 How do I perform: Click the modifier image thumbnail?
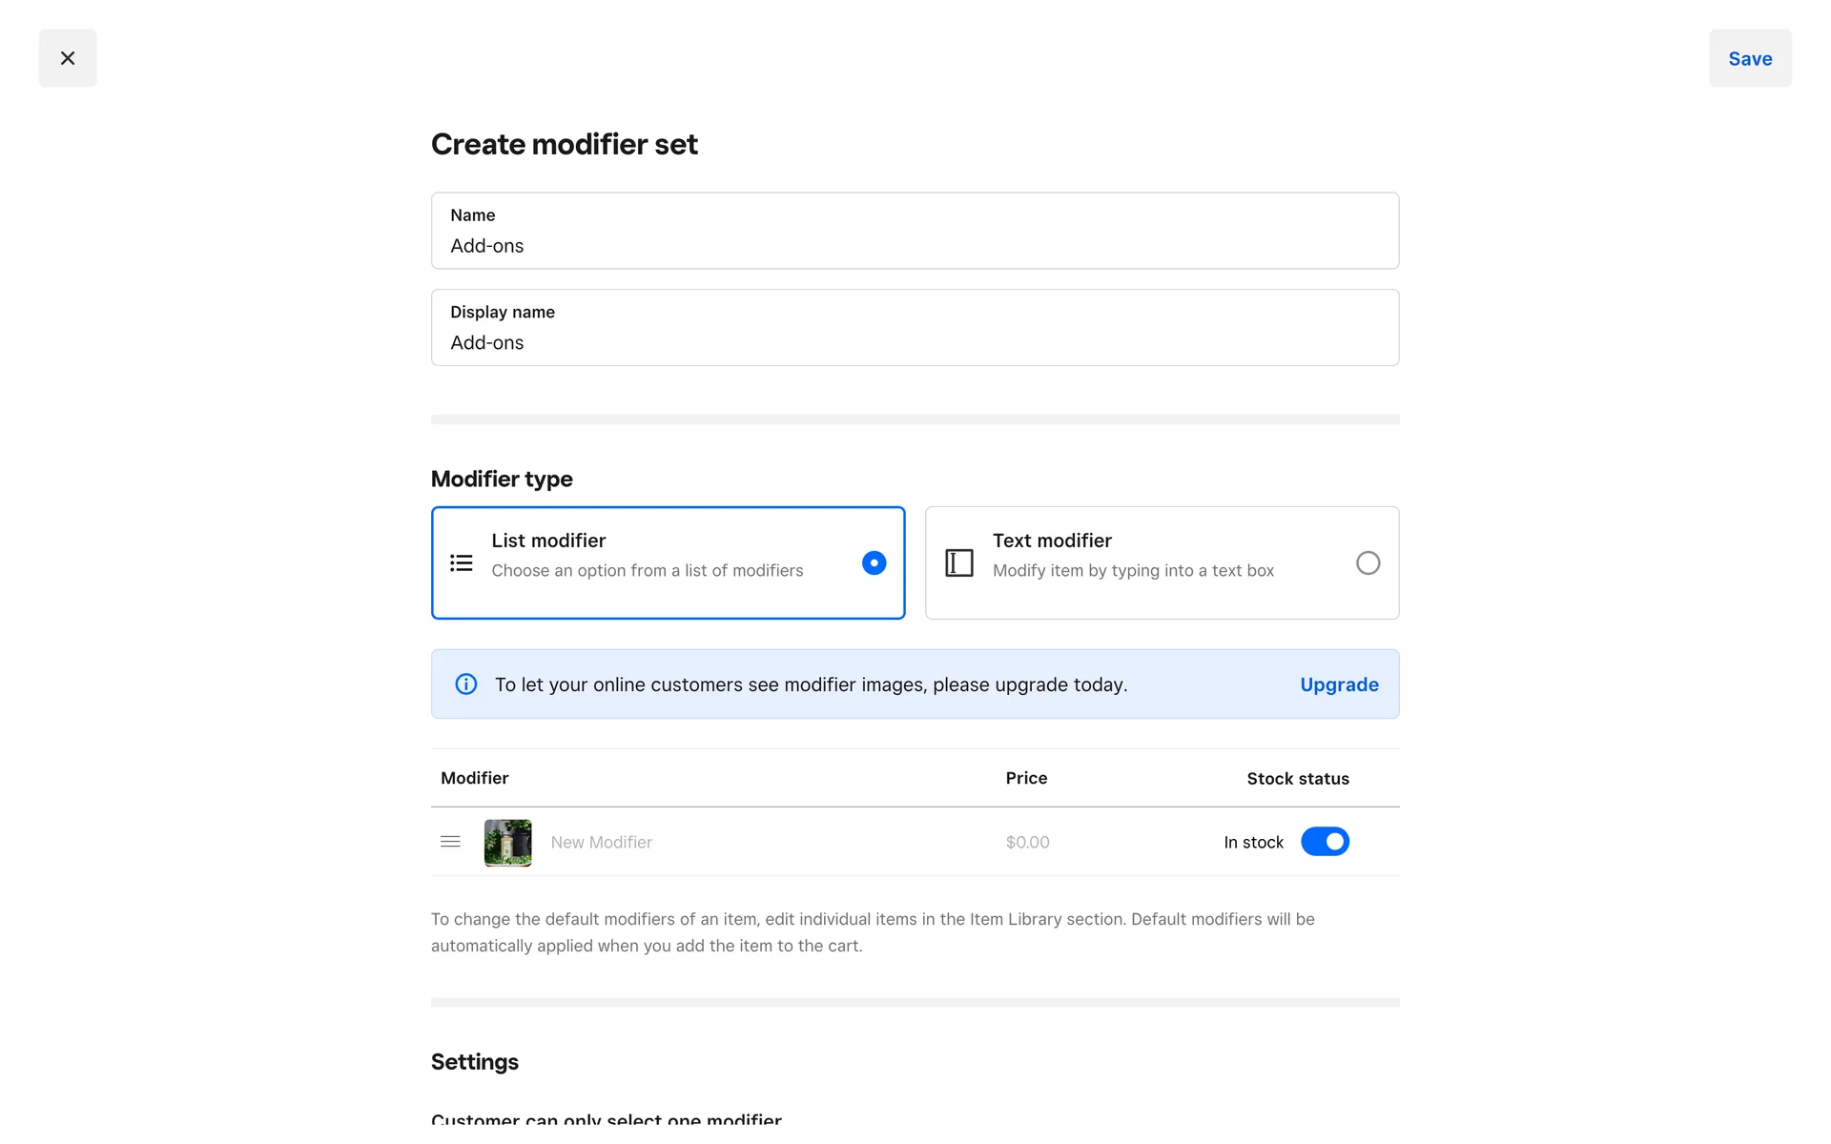tap(507, 843)
